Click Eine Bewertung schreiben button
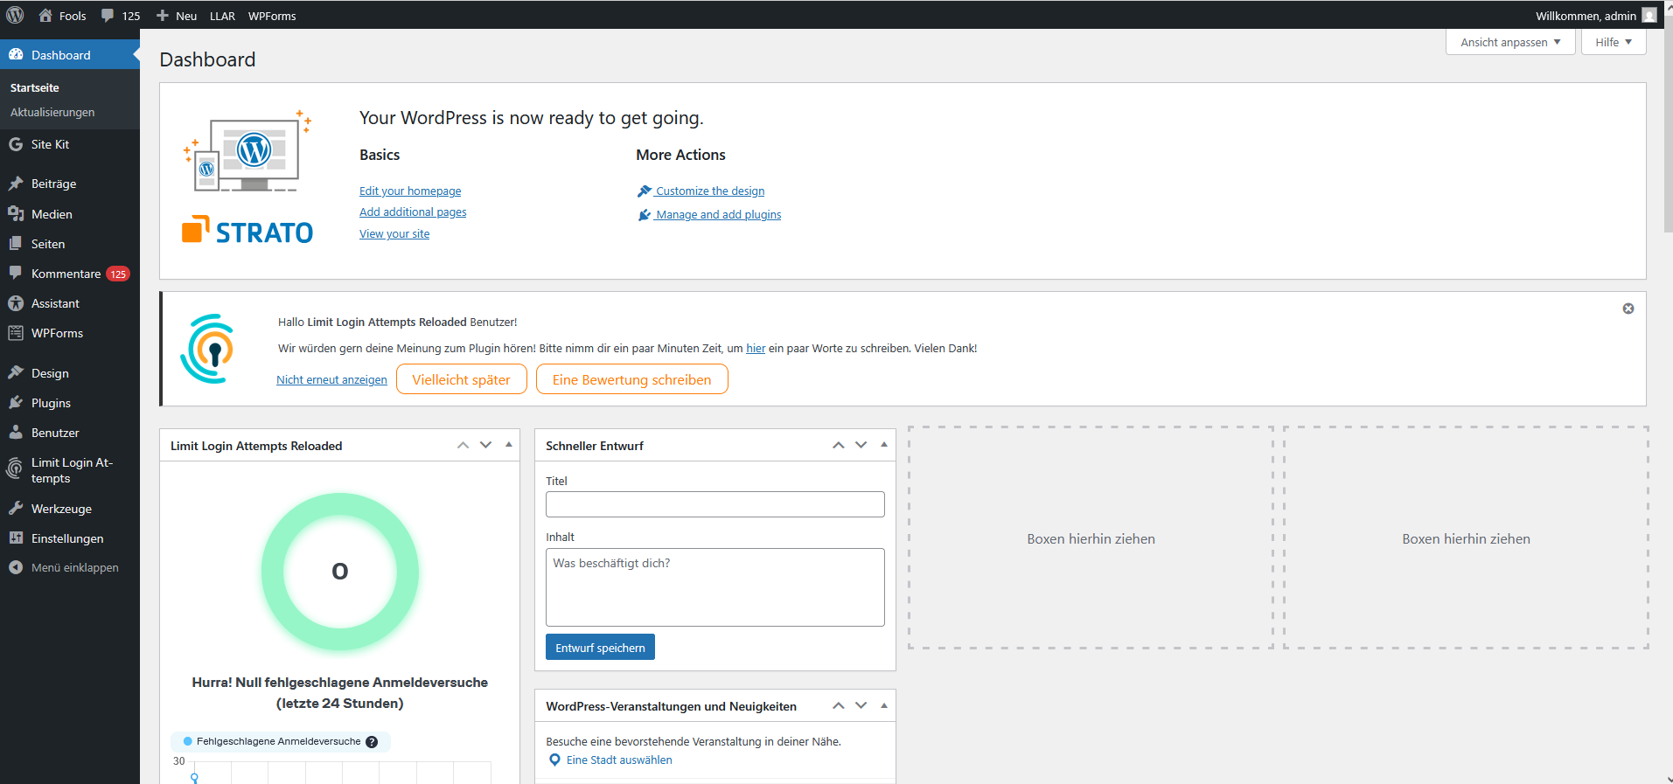1673x784 pixels. [x=631, y=379]
